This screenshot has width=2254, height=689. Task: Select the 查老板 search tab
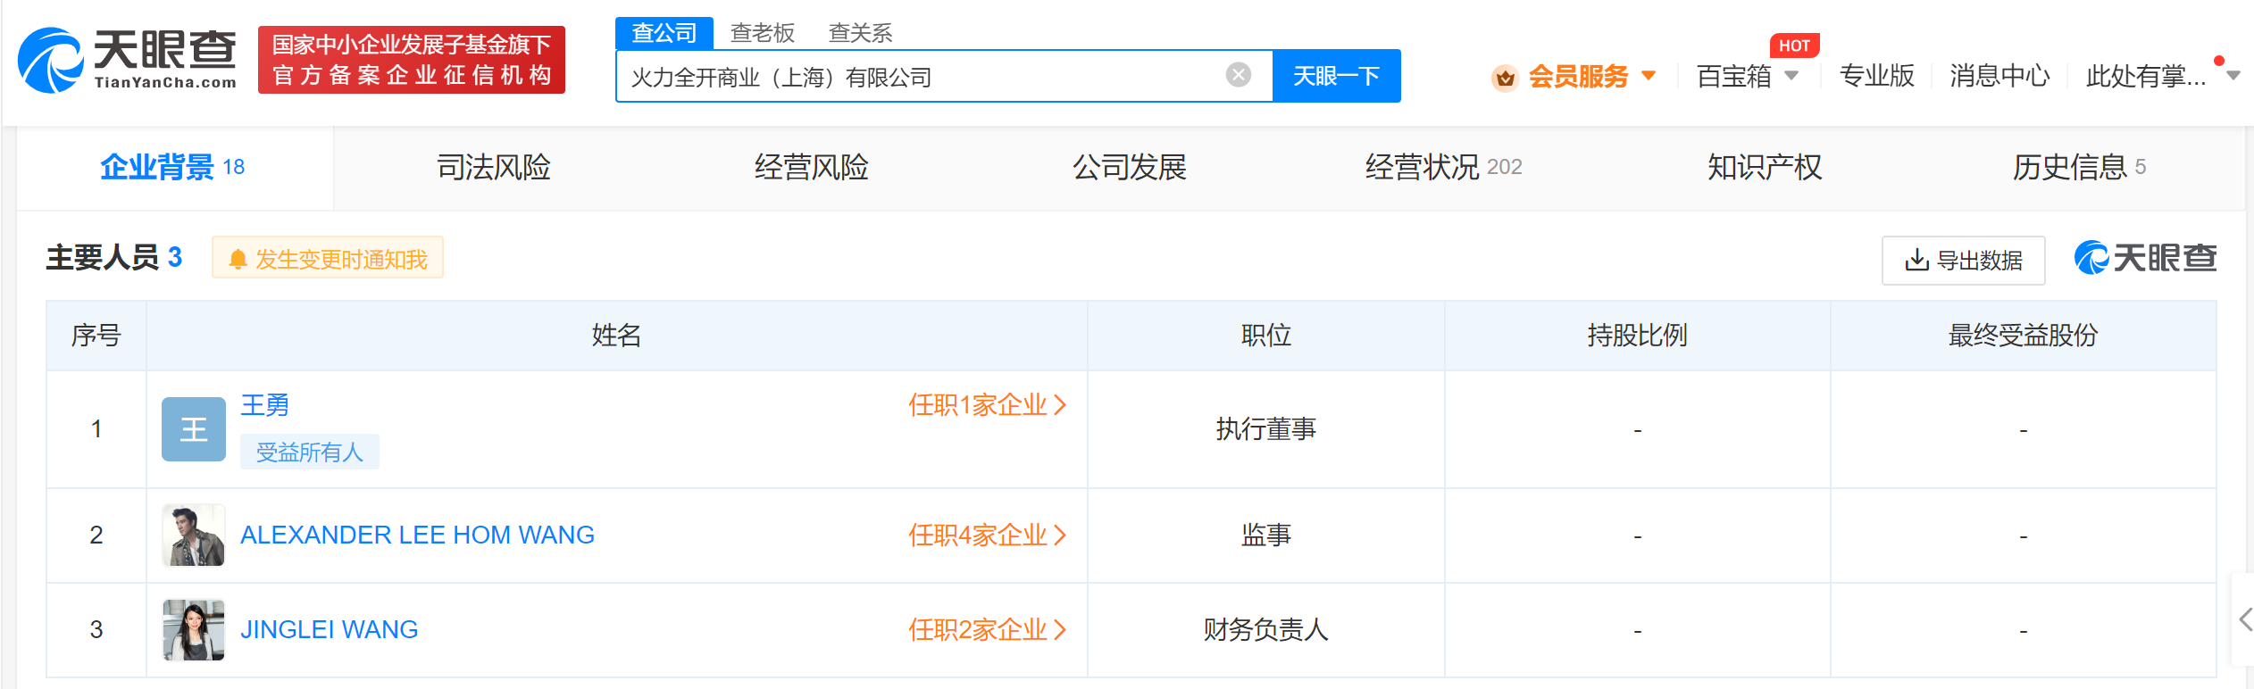pyautogui.click(x=762, y=33)
